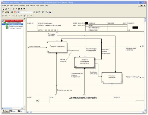148x115 pixels.
Task: Click the diagram title Деятельность компании
Action: point(83,98)
